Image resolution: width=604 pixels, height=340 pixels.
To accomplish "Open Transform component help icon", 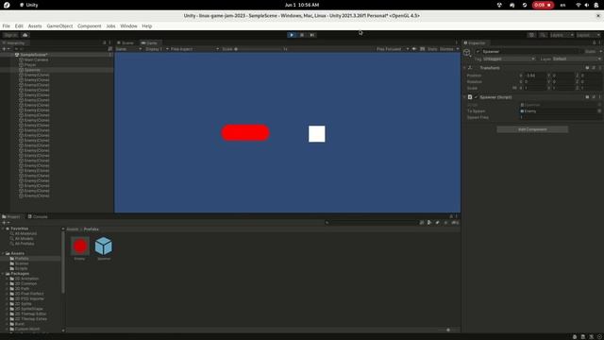I will pyautogui.click(x=587, y=68).
